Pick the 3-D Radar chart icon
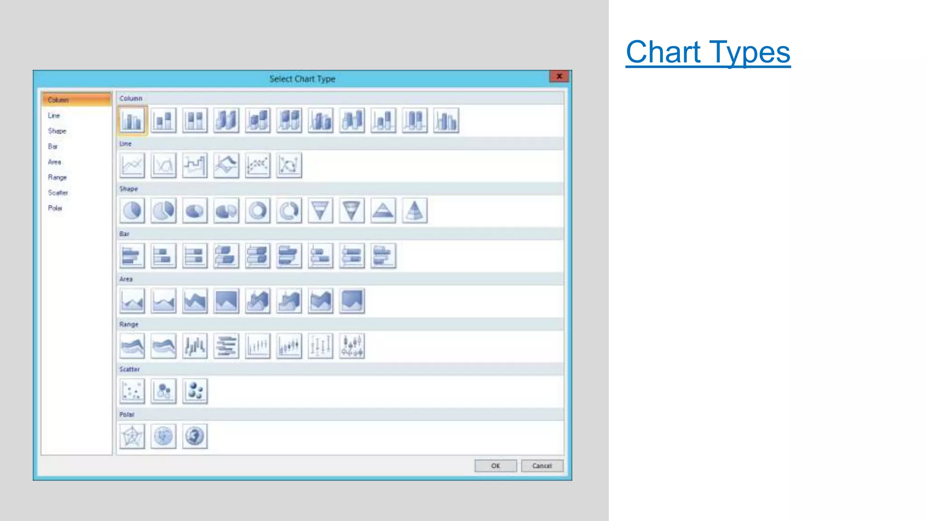This screenshot has height=521, width=926. pos(195,436)
